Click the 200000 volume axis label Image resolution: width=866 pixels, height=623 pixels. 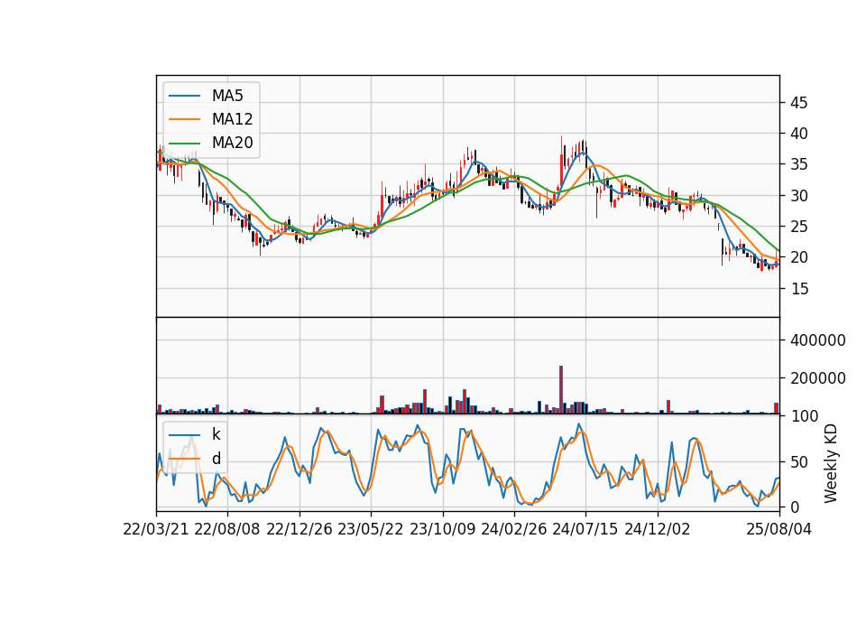817,378
